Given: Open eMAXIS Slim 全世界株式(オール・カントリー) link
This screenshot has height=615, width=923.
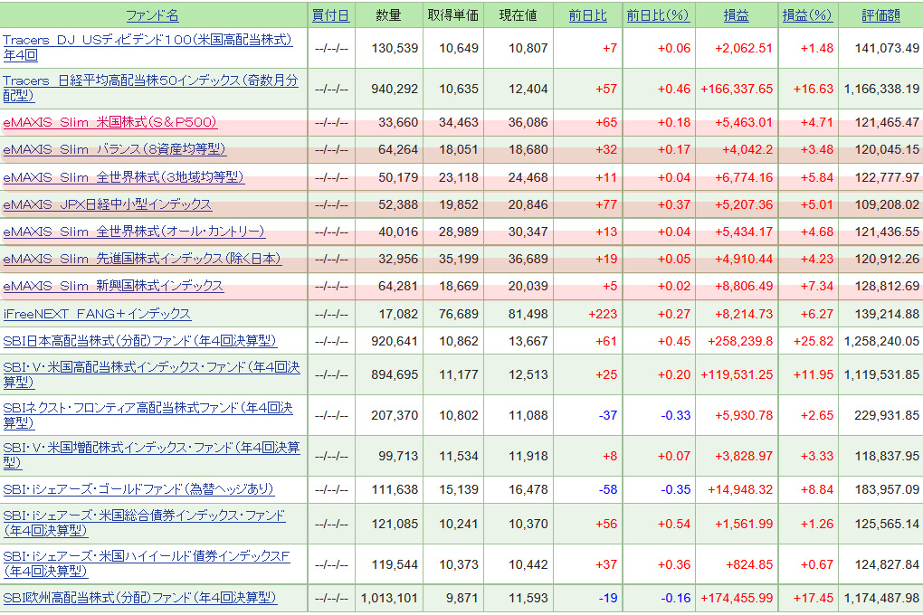Looking at the screenshot, I should pos(133,232).
